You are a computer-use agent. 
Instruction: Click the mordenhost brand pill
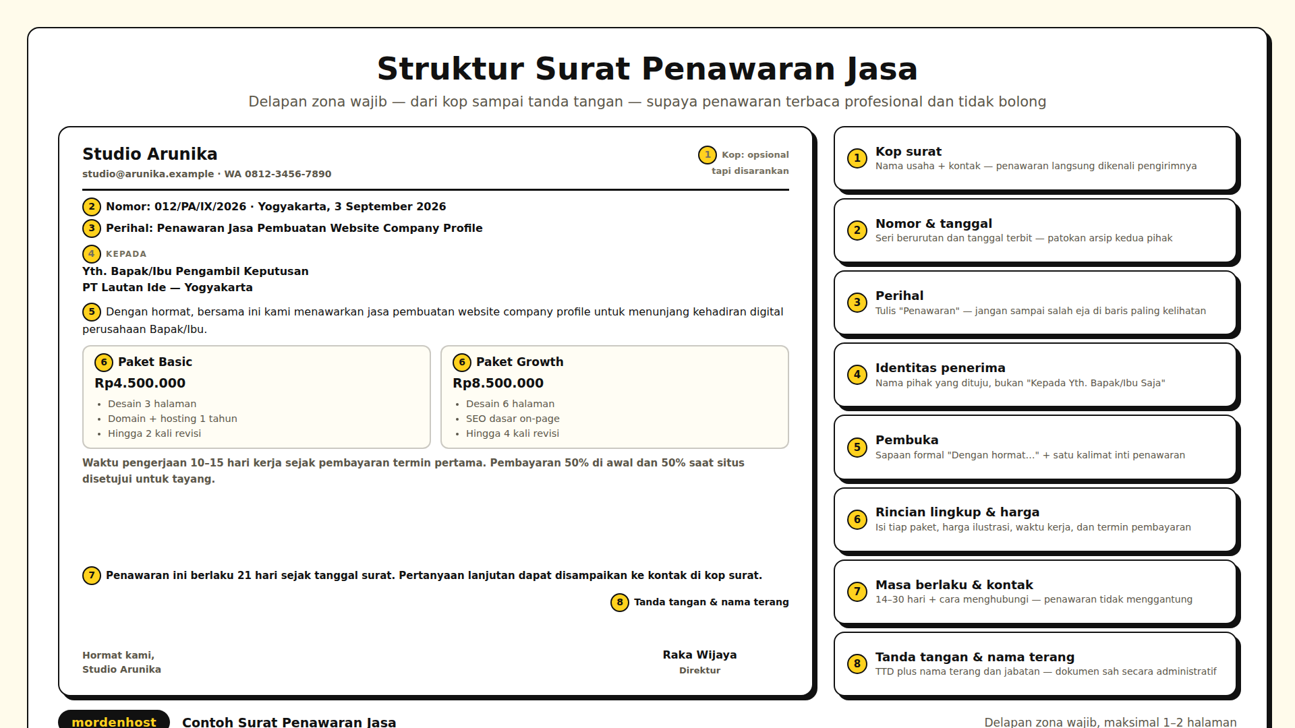point(114,720)
